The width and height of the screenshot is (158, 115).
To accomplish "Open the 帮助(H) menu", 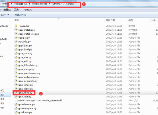I will 28,10.
